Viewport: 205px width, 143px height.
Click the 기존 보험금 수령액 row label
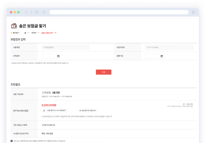coord(20,125)
